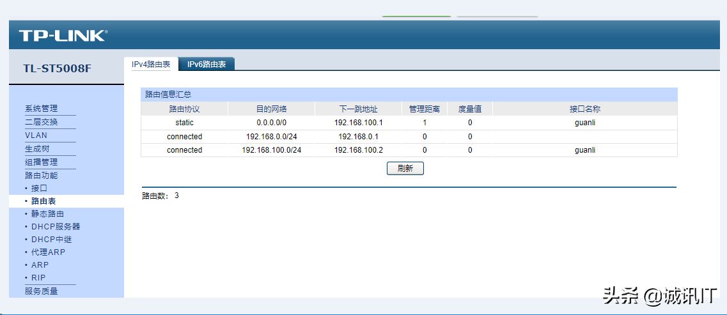Click the TP-LINK logo
The image size is (727, 315).
[x=63, y=36]
